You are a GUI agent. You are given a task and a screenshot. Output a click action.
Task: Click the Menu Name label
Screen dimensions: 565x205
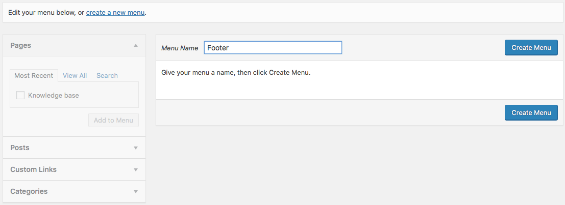click(180, 48)
